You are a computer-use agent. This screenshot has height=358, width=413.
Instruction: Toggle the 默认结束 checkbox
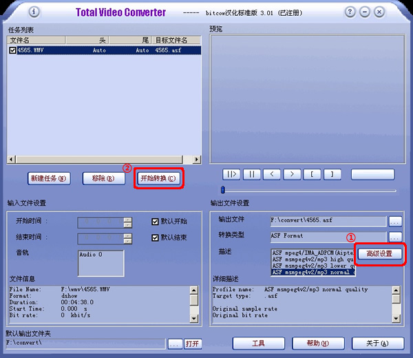pos(156,238)
